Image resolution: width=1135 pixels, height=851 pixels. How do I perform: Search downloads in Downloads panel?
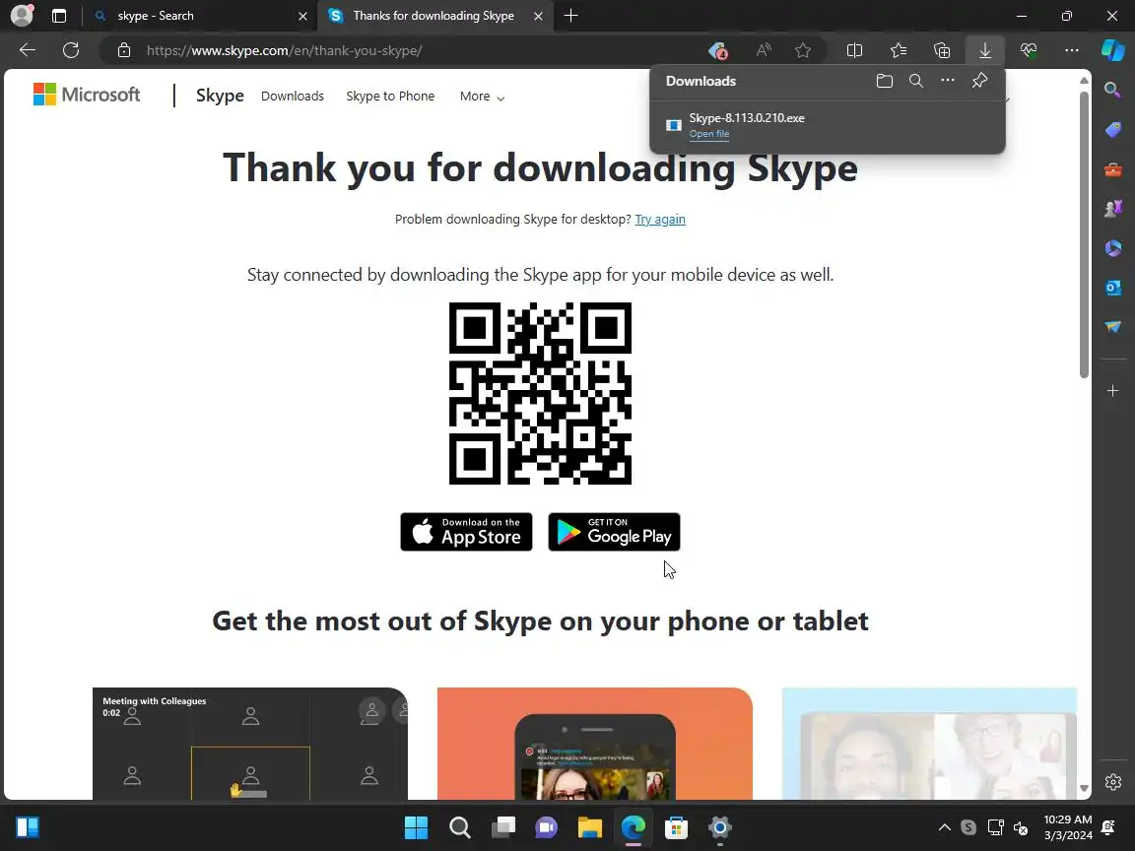[x=915, y=81]
